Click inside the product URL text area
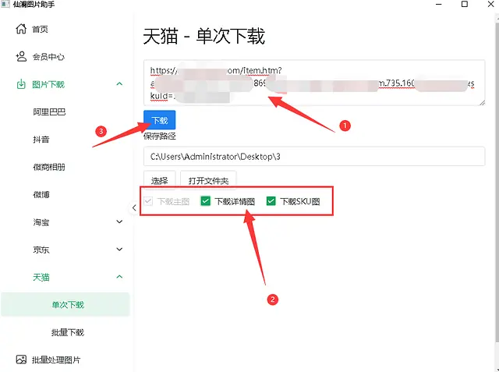 coord(314,83)
